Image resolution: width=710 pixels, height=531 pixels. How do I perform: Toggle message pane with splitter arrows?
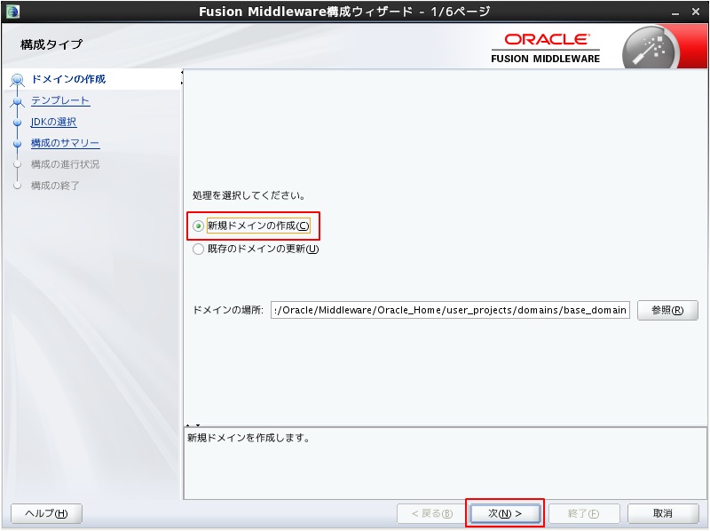pos(193,425)
